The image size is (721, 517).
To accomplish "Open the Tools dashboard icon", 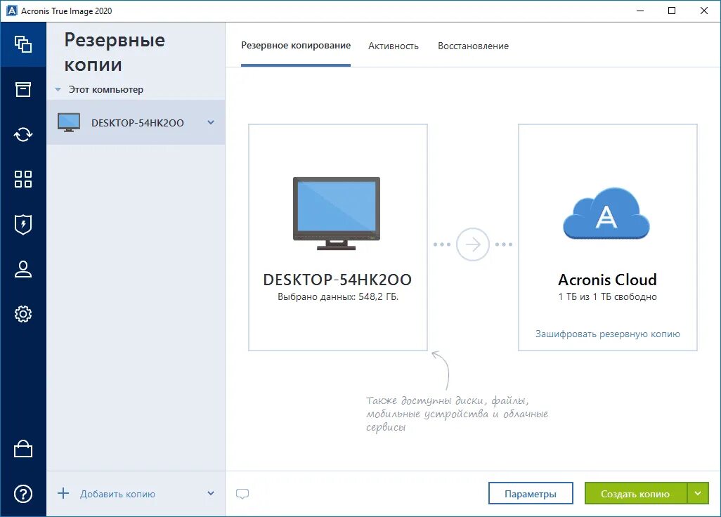I will tap(23, 179).
